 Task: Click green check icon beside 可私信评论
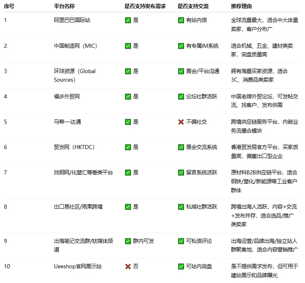coord(181,241)
